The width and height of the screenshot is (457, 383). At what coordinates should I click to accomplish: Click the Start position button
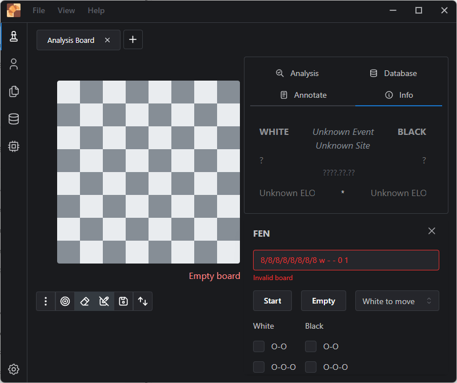[272, 301]
